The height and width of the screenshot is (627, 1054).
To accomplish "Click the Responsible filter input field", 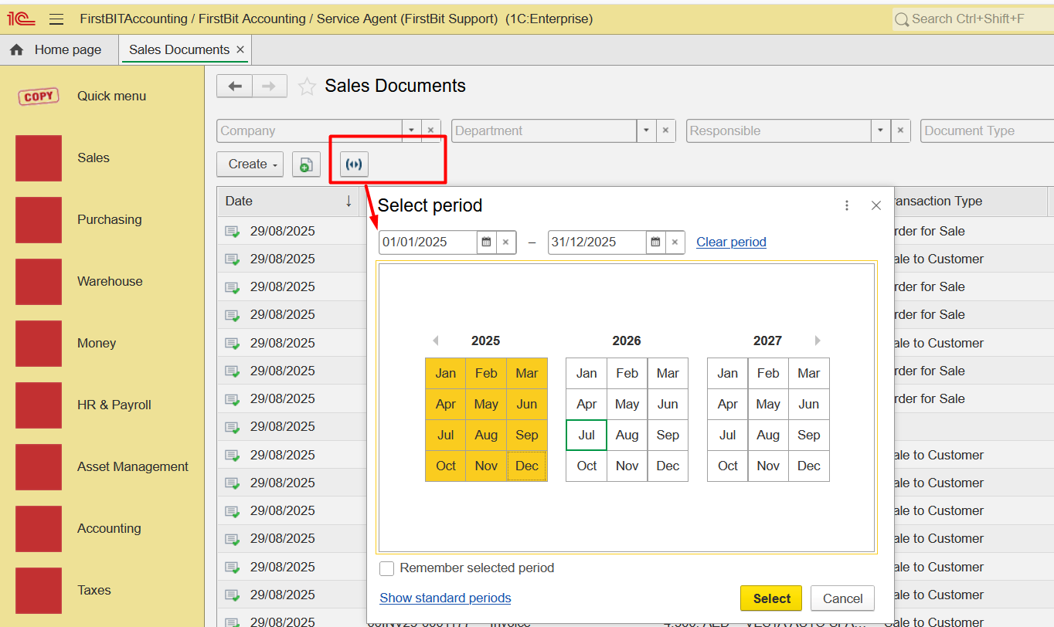I will [780, 131].
